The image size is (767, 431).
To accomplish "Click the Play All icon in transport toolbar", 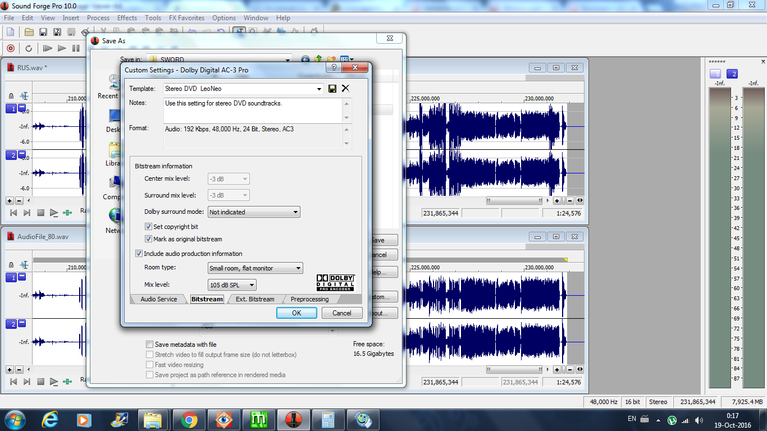I will coord(48,48).
